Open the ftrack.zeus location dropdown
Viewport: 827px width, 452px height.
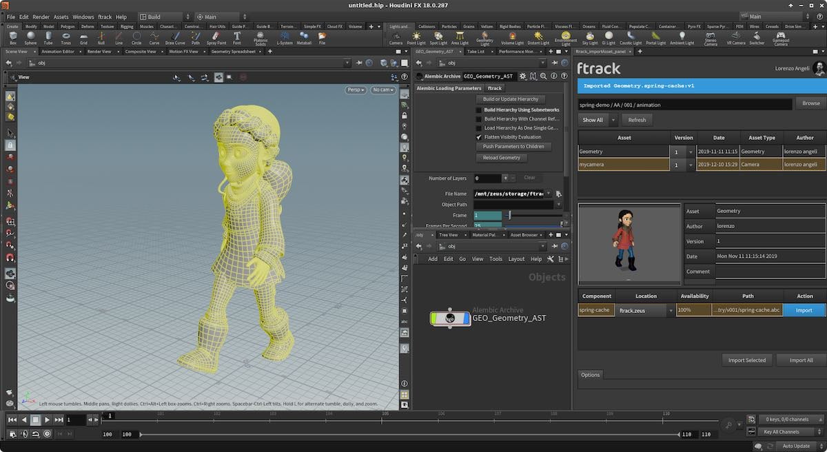pyautogui.click(x=645, y=311)
